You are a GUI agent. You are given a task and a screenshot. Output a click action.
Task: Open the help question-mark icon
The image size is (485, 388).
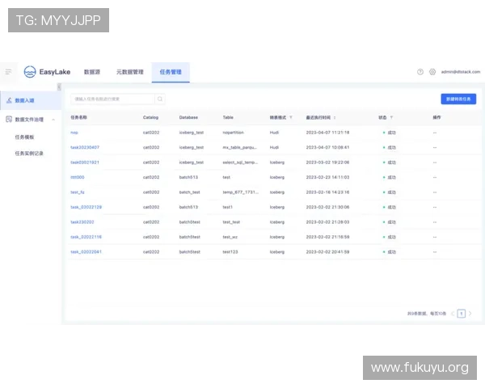click(x=420, y=72)
